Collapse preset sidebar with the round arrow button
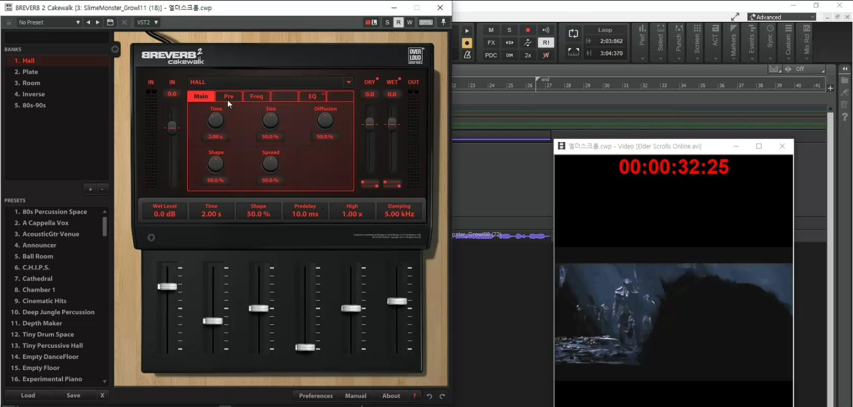Screen dimensions: 853x407 [115, 49]
